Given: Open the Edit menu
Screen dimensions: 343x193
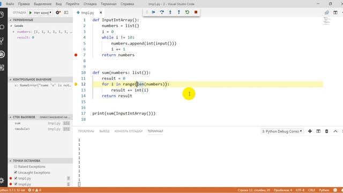Looking at the screenshot, I should pos(24,4).
